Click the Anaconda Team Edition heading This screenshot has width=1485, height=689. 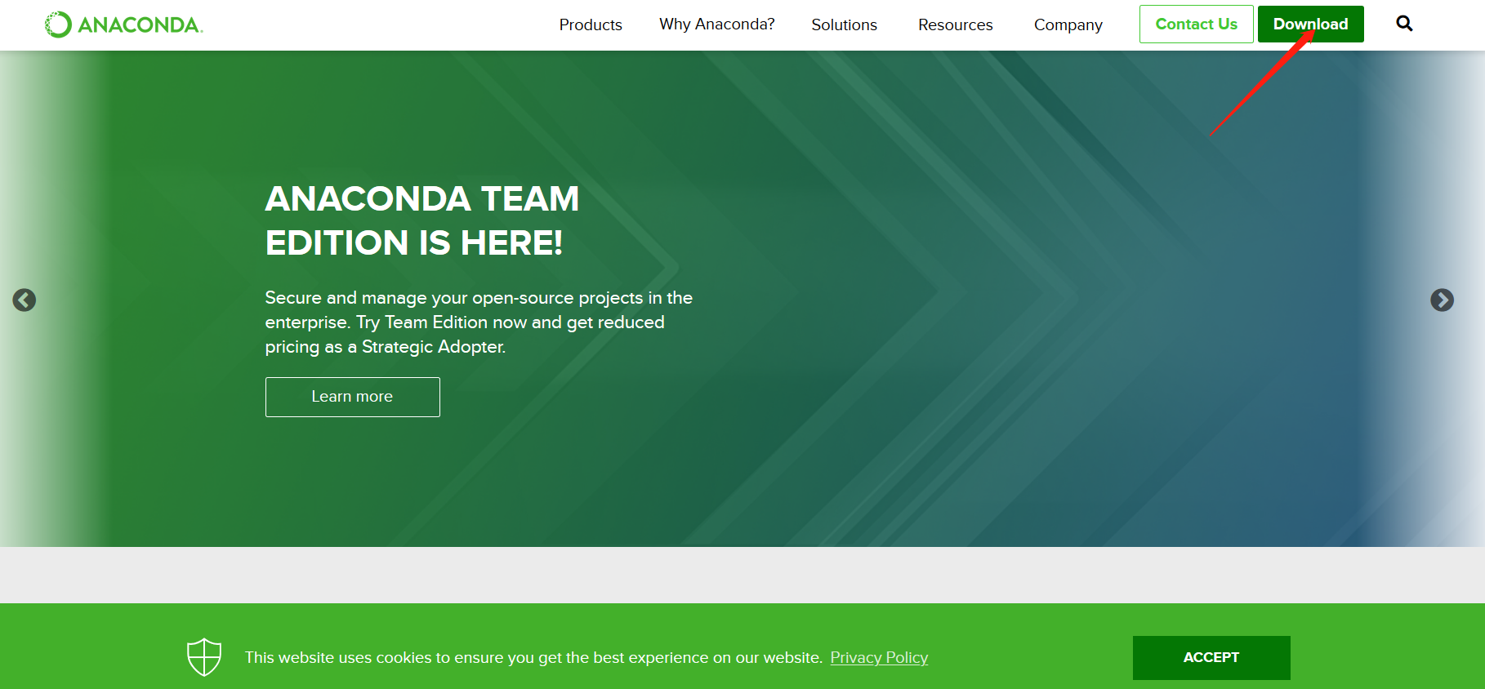422,220
